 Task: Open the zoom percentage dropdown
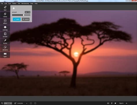point(8,103)
